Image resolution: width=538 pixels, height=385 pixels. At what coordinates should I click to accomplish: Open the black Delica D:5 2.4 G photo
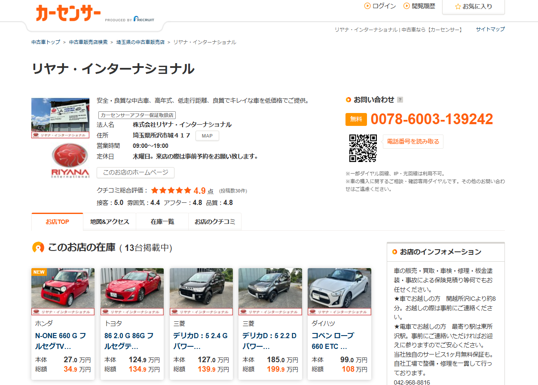(x=201, y=292)
